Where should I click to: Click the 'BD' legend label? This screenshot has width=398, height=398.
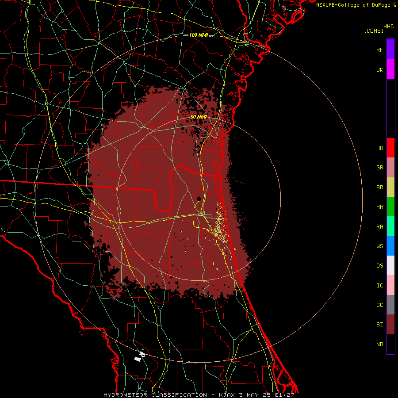[x=379, y=188]
